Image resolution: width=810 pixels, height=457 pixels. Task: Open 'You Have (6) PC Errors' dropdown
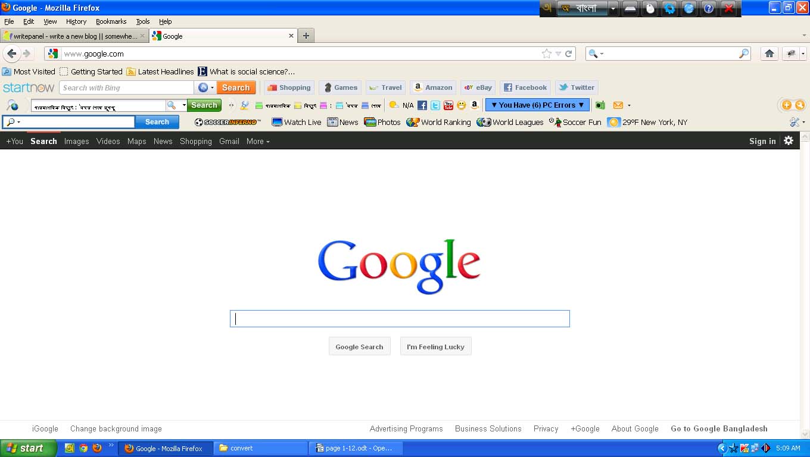pyautogui.click(x=537, y=105)
